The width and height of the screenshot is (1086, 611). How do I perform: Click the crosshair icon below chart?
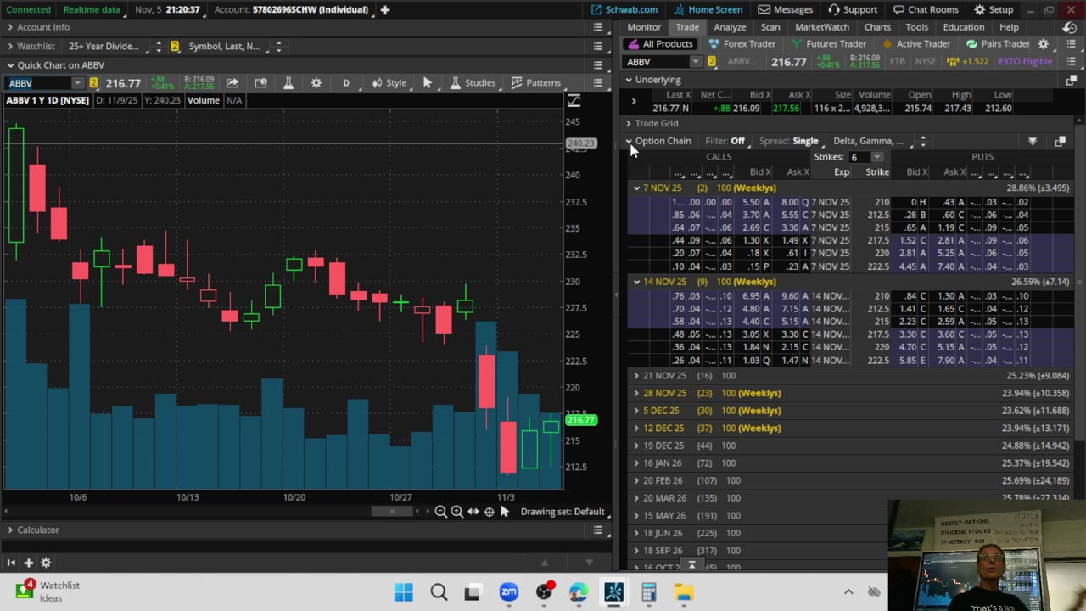pos(490,512)
